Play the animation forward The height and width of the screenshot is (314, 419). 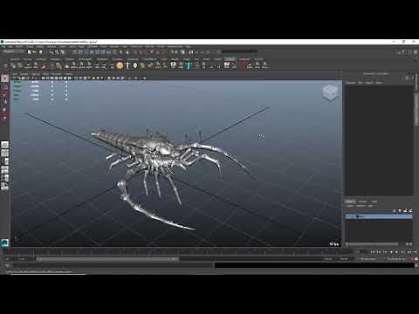click(396, 252)
